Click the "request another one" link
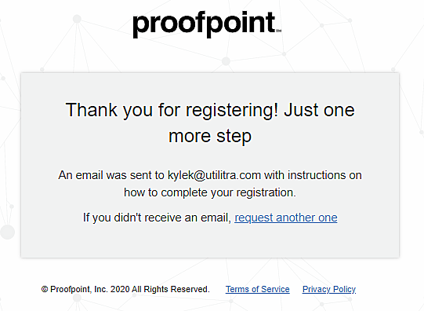The width and height of the screenshot is (424, 311). coord(286,218)
